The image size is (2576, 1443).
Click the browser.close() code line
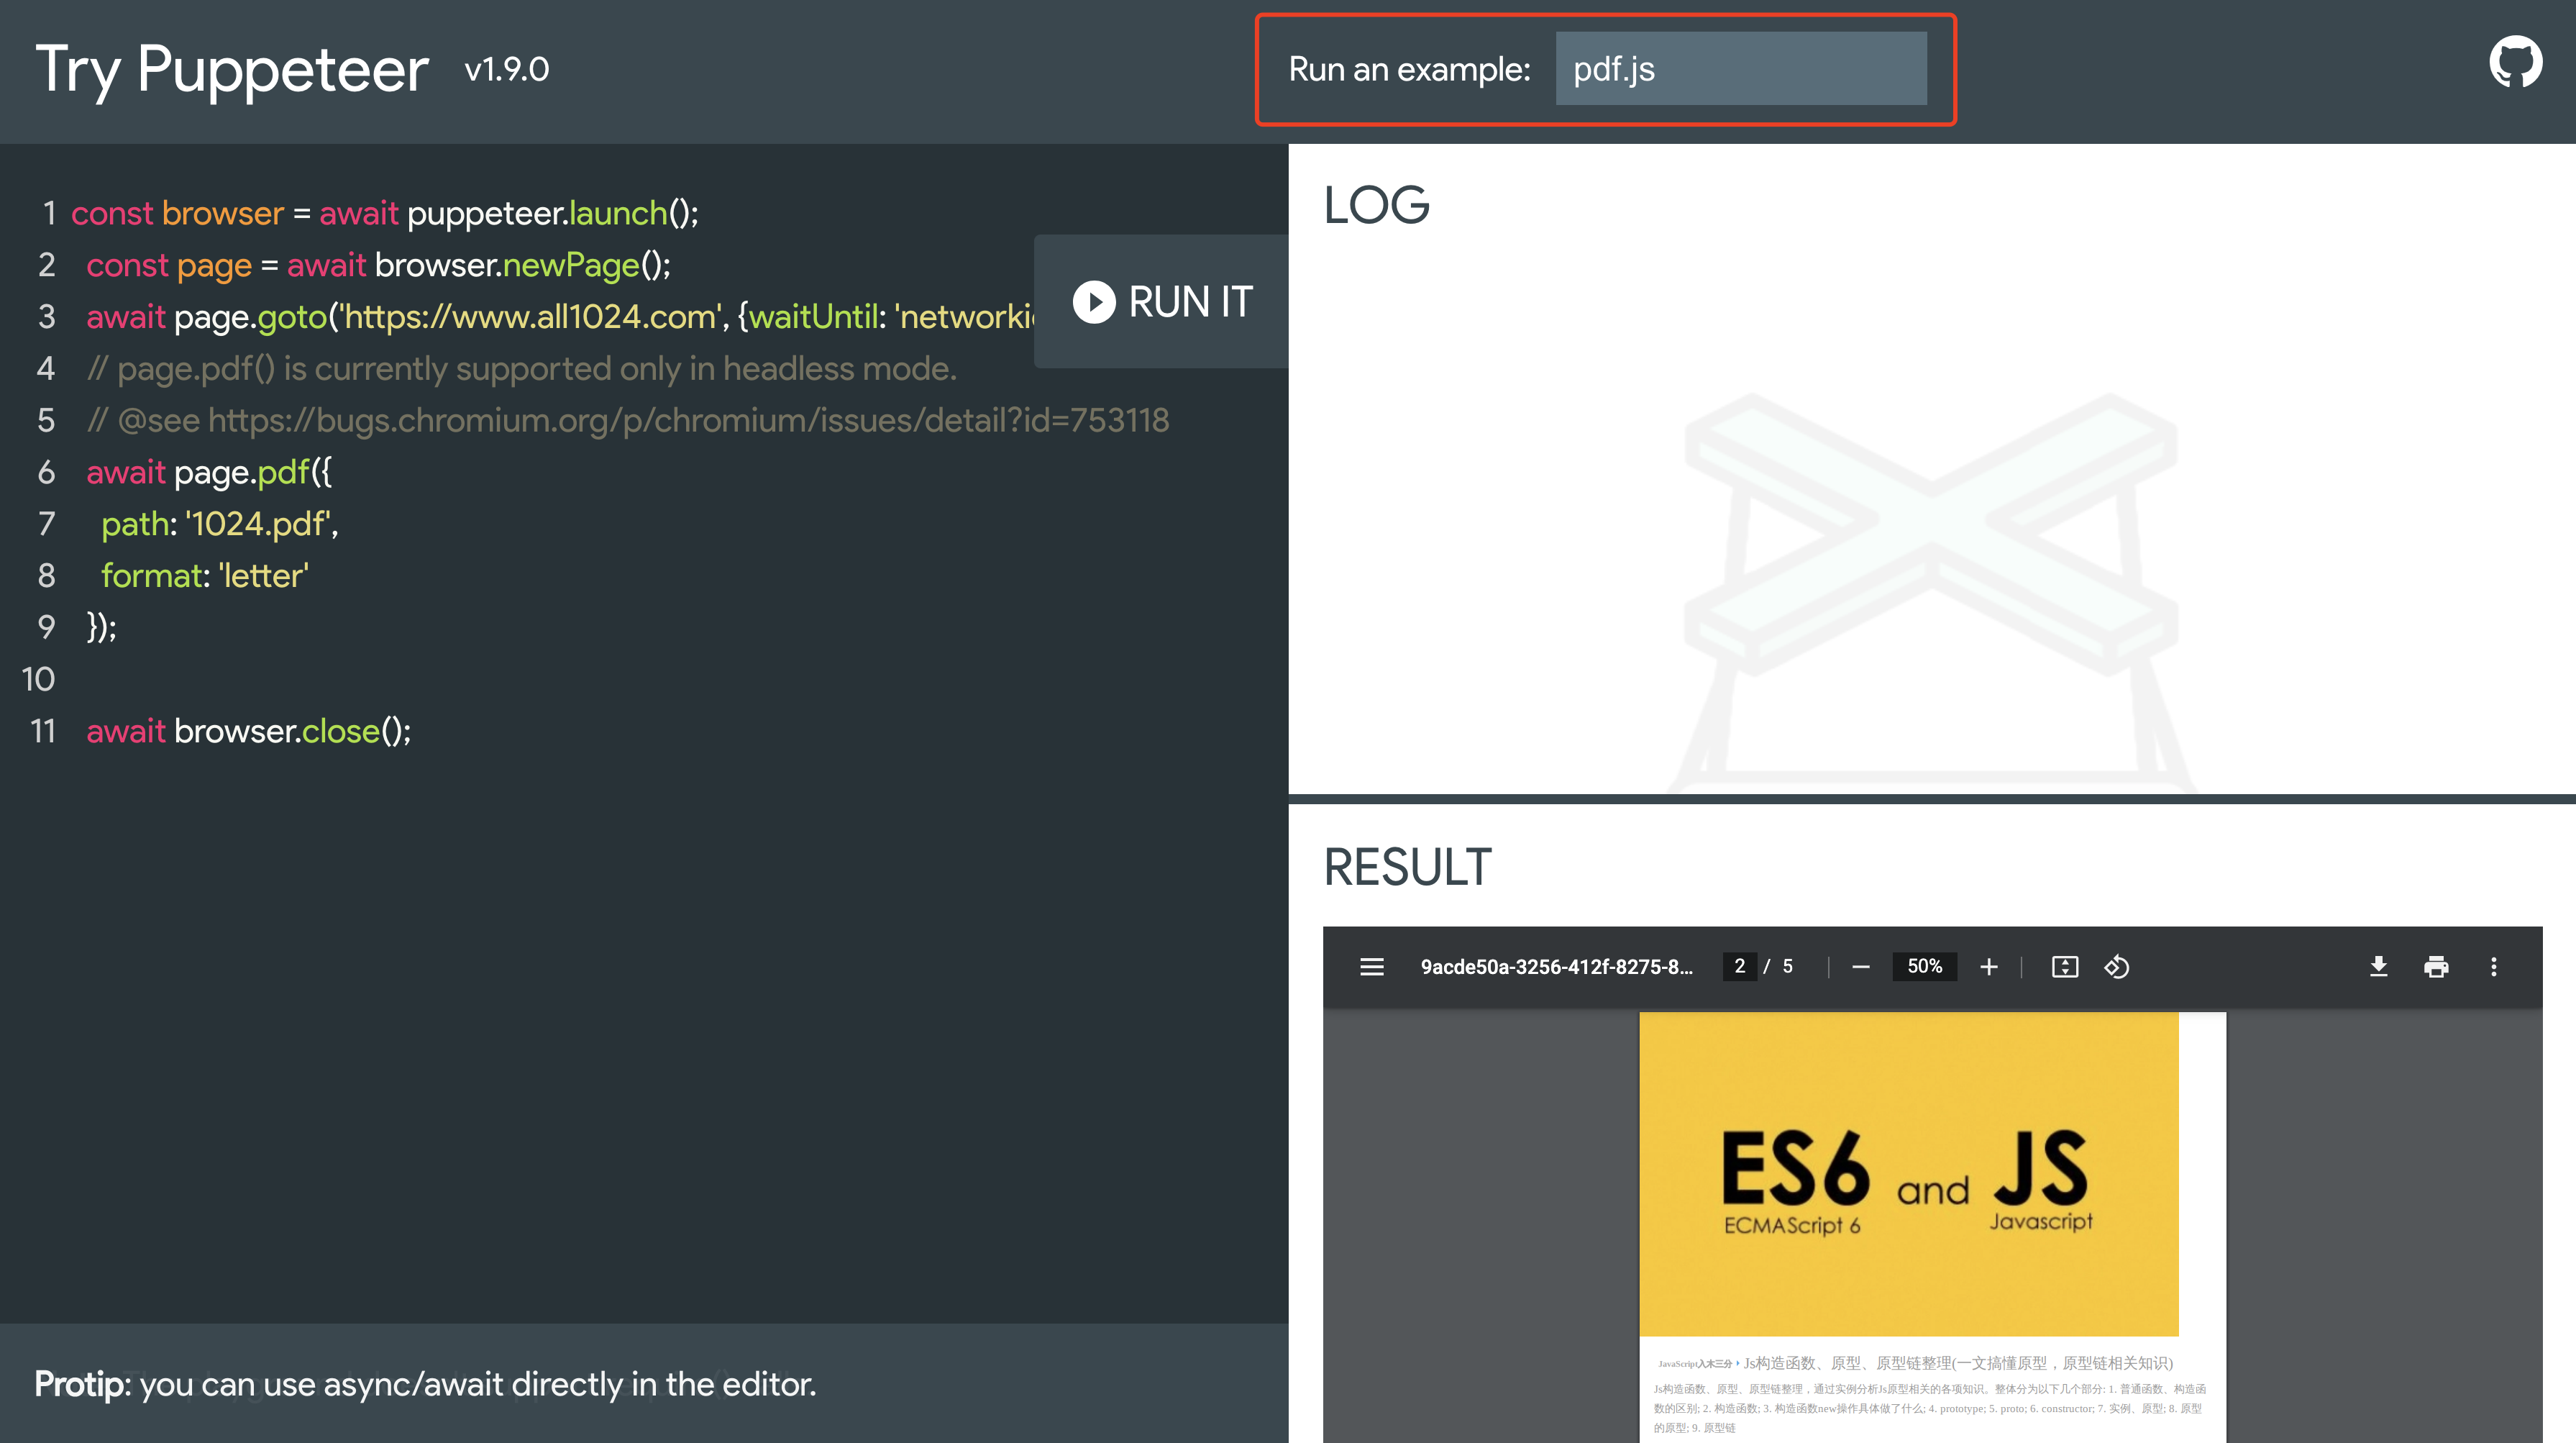coord(248,732)
